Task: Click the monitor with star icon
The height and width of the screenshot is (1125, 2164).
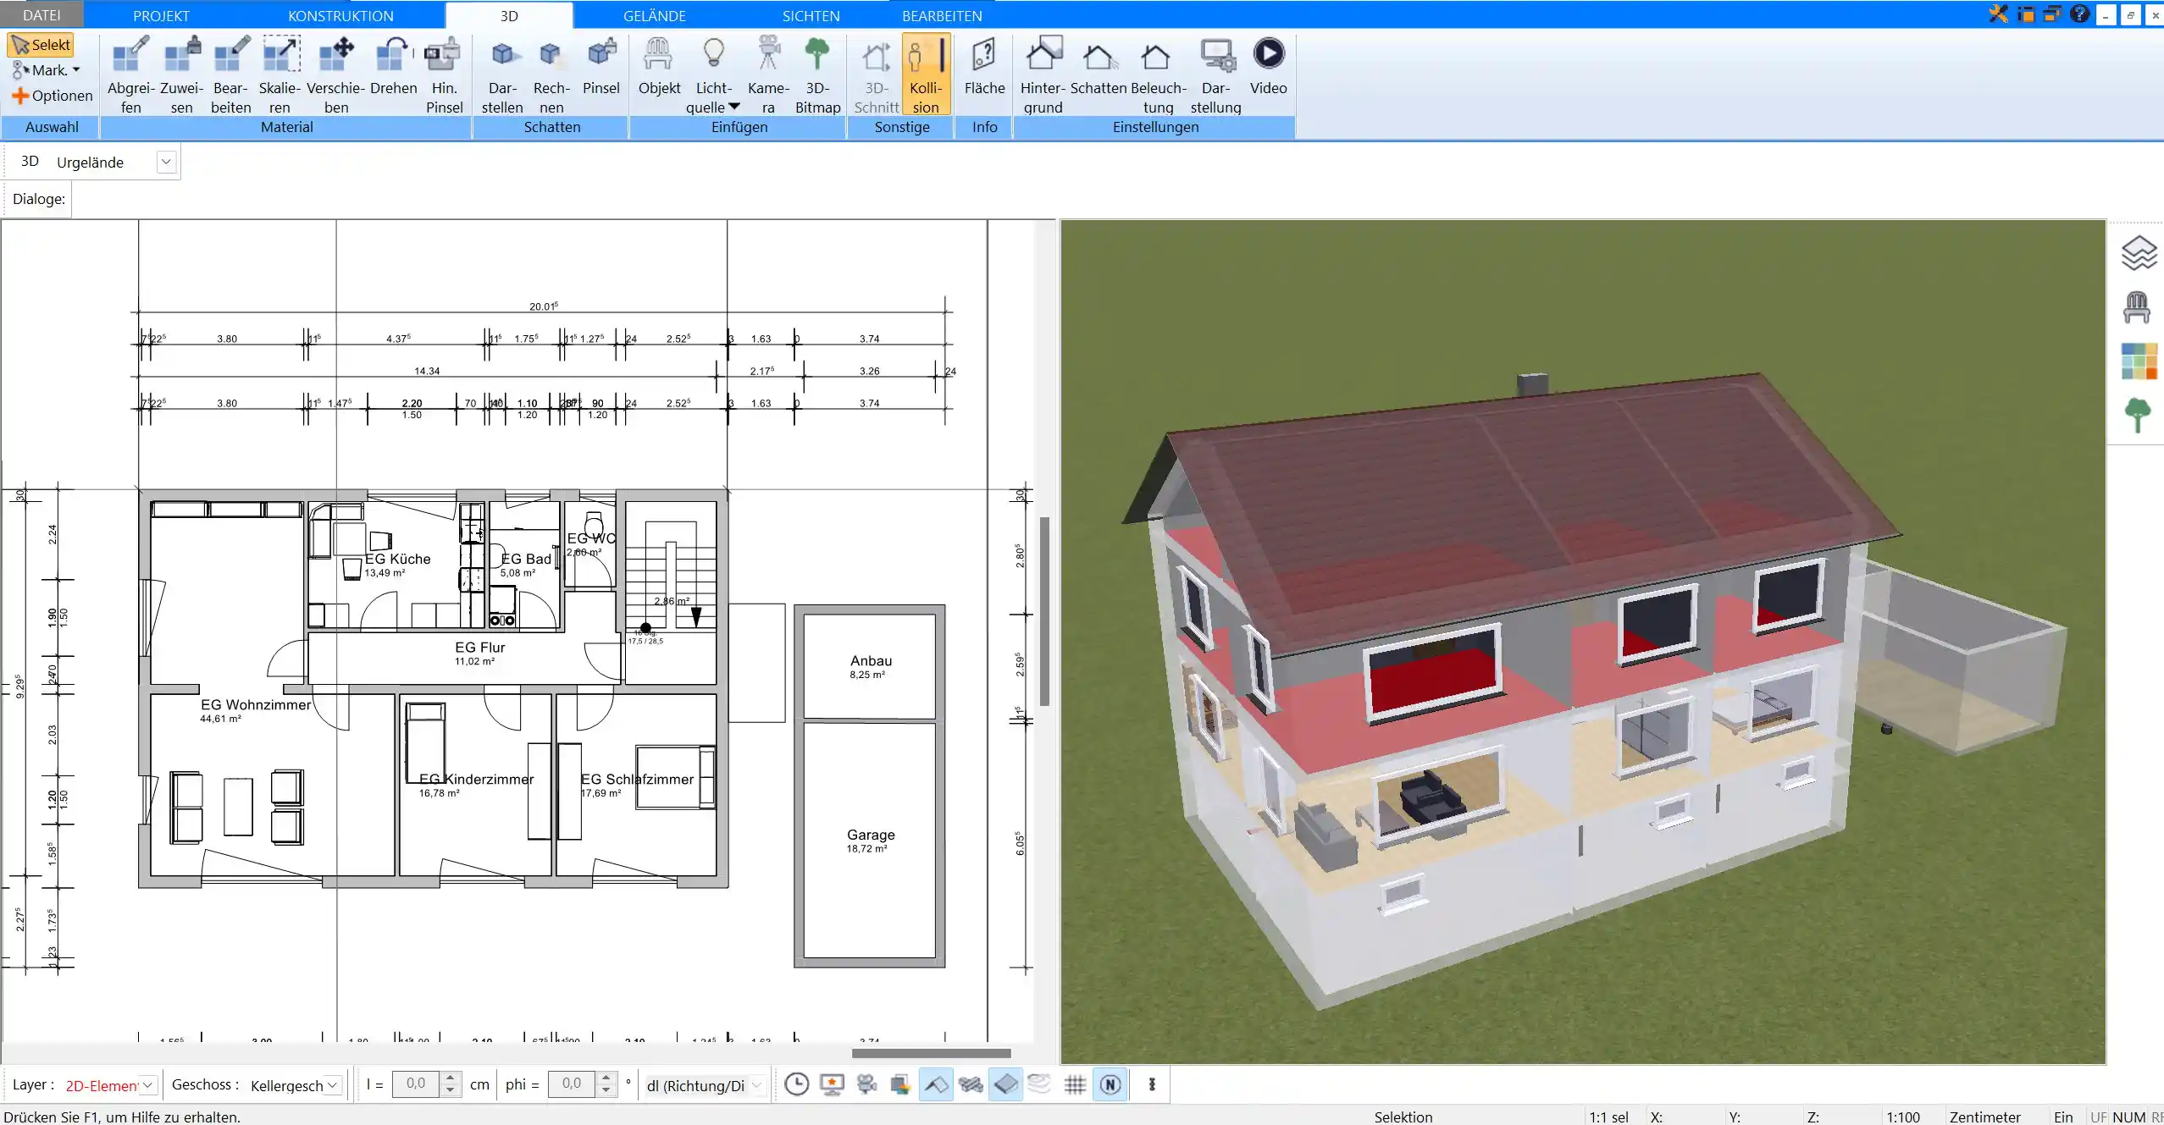Action: [x=832, y=1084]
